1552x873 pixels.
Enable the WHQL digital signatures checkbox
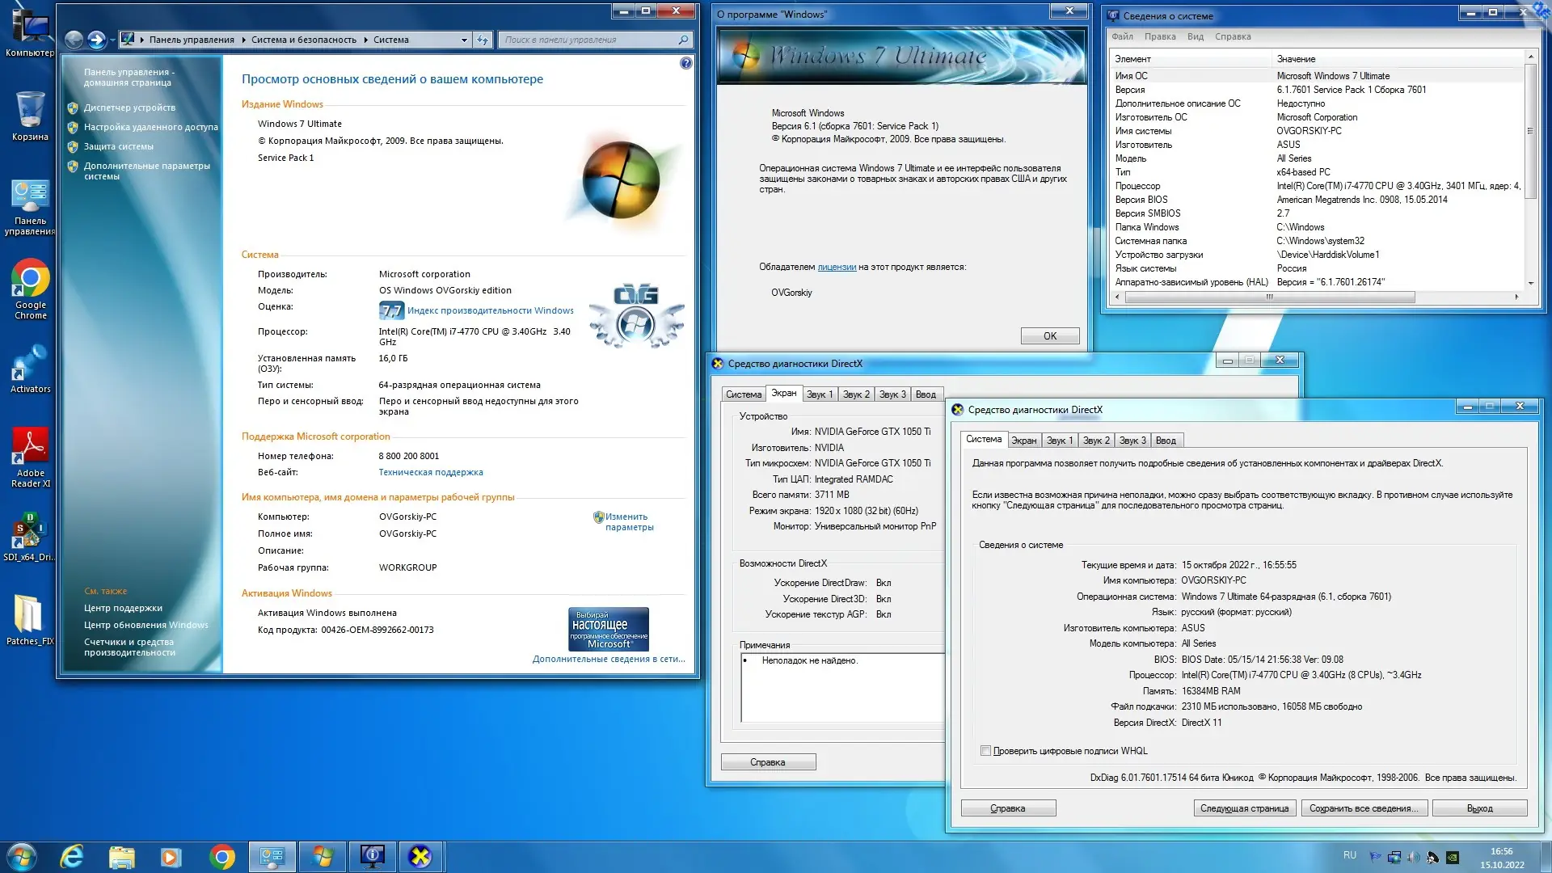point(985,751)
